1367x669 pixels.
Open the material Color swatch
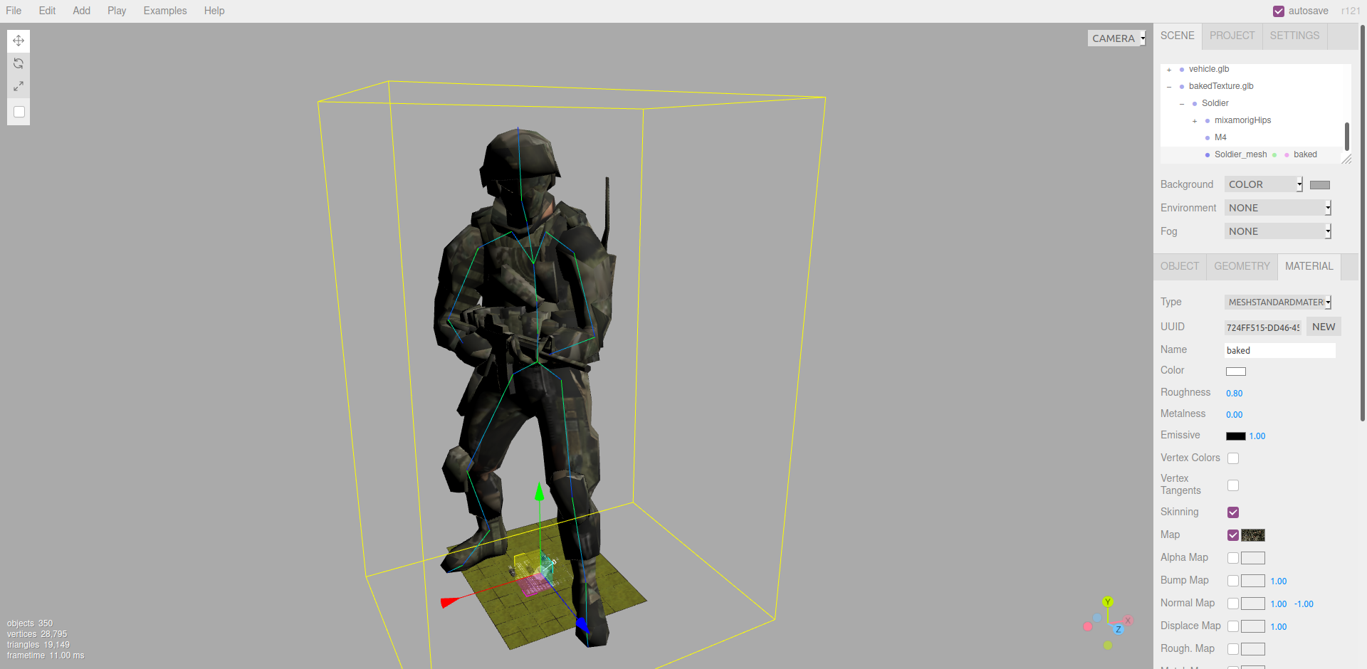(1235, 371)
